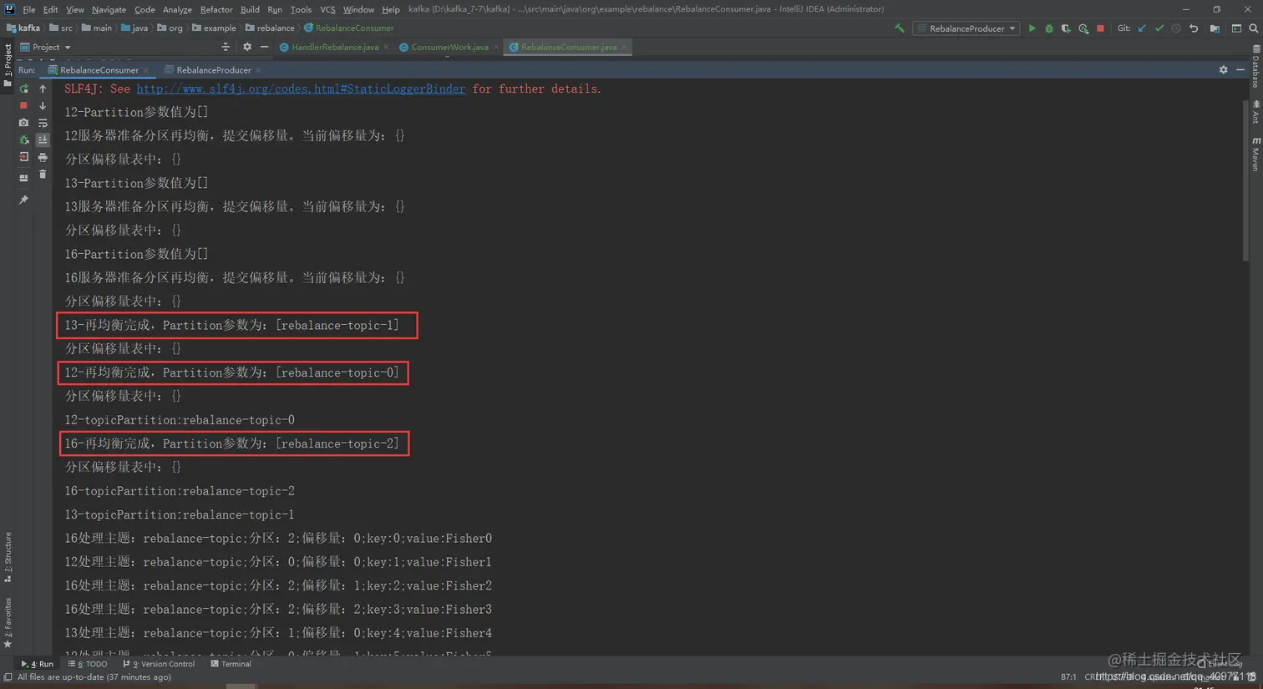Click tool windows quick access icon

click(x=8, y=677)
